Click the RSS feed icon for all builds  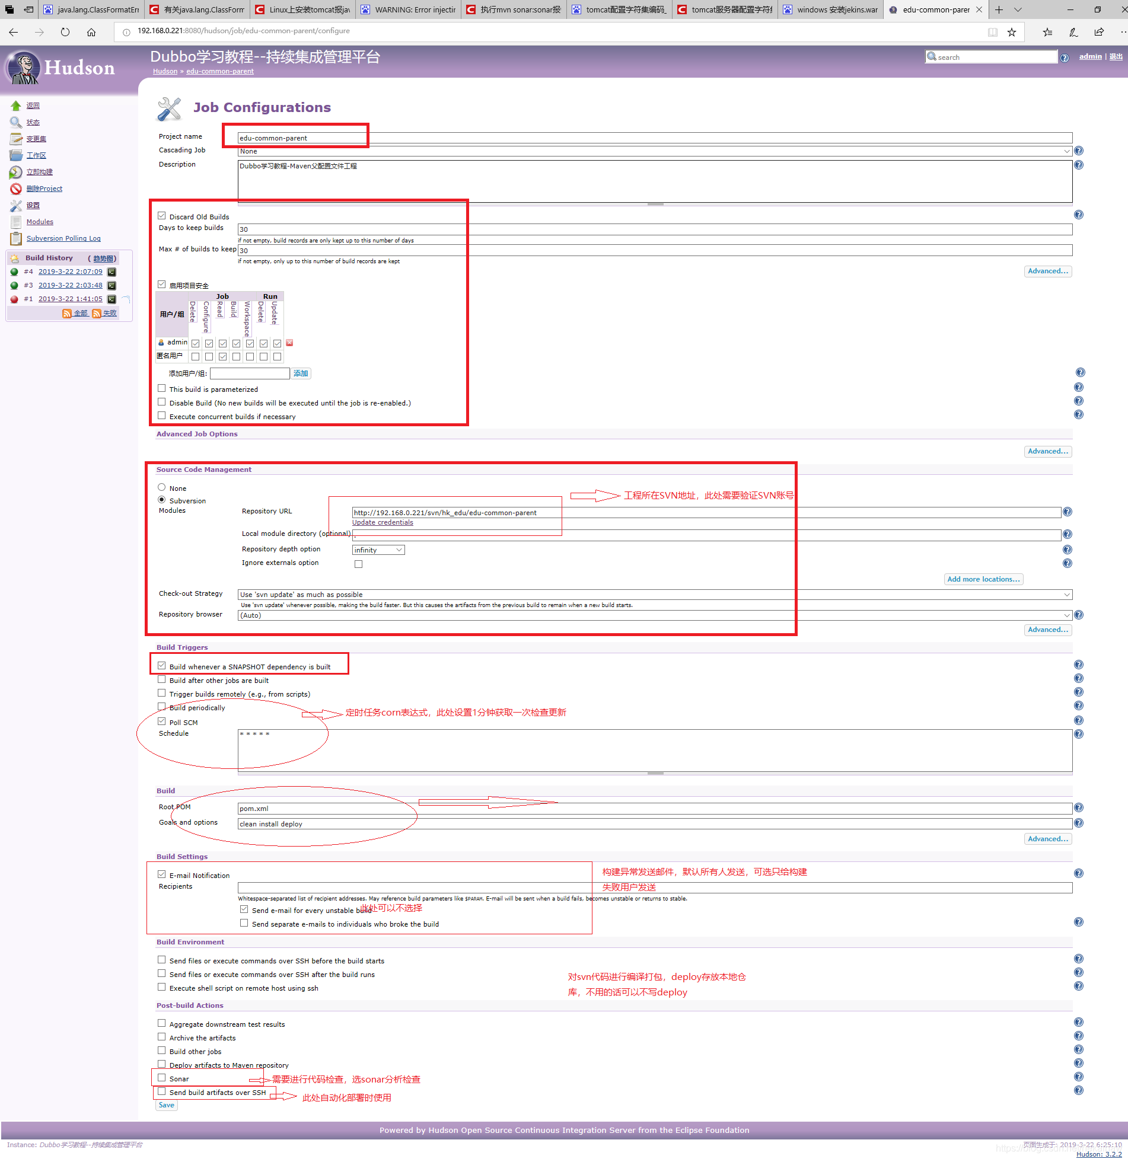67,313
